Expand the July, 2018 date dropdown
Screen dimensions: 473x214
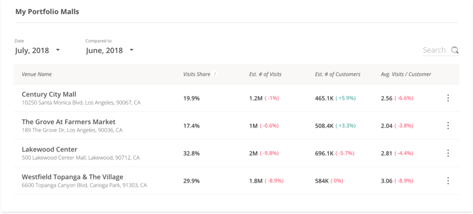point(37,50)
